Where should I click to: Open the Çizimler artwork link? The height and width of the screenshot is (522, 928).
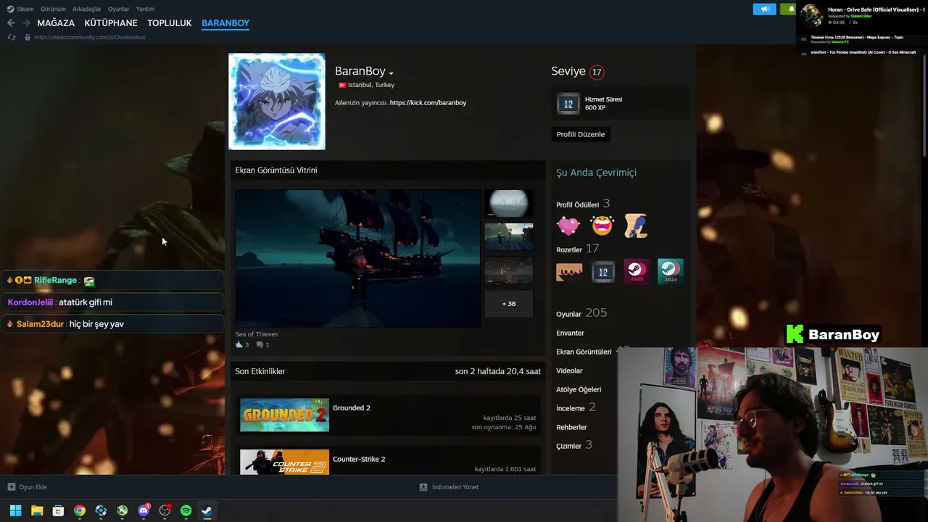coord(574,445)
